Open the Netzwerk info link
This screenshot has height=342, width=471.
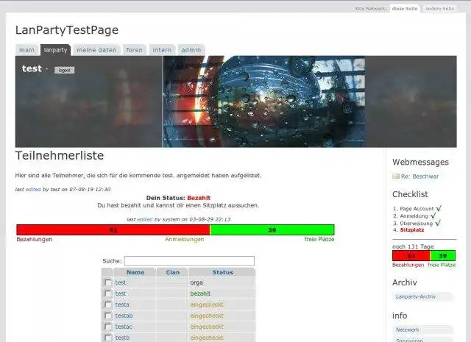click(407, 329)
